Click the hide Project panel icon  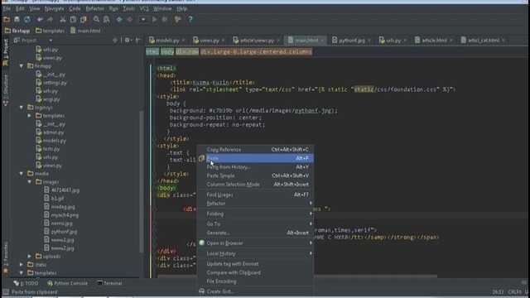(x=138, y=41)
